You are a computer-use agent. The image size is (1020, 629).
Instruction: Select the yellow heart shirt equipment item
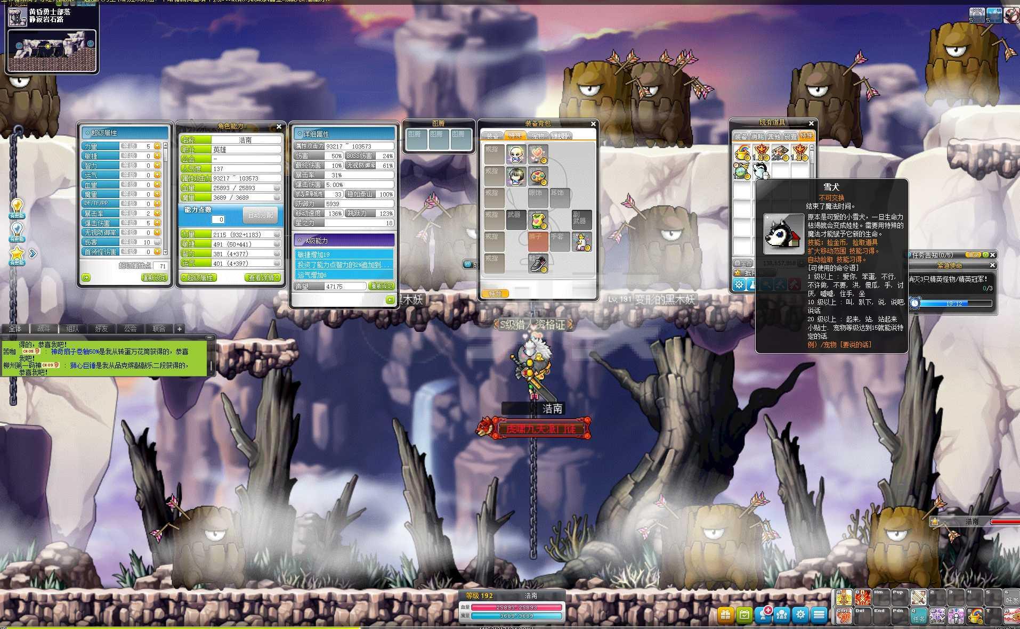pyautogui.click(x=538, y=220)
